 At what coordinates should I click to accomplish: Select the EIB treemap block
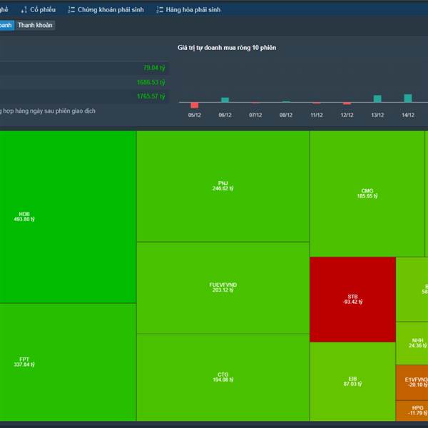pos(352,382)
